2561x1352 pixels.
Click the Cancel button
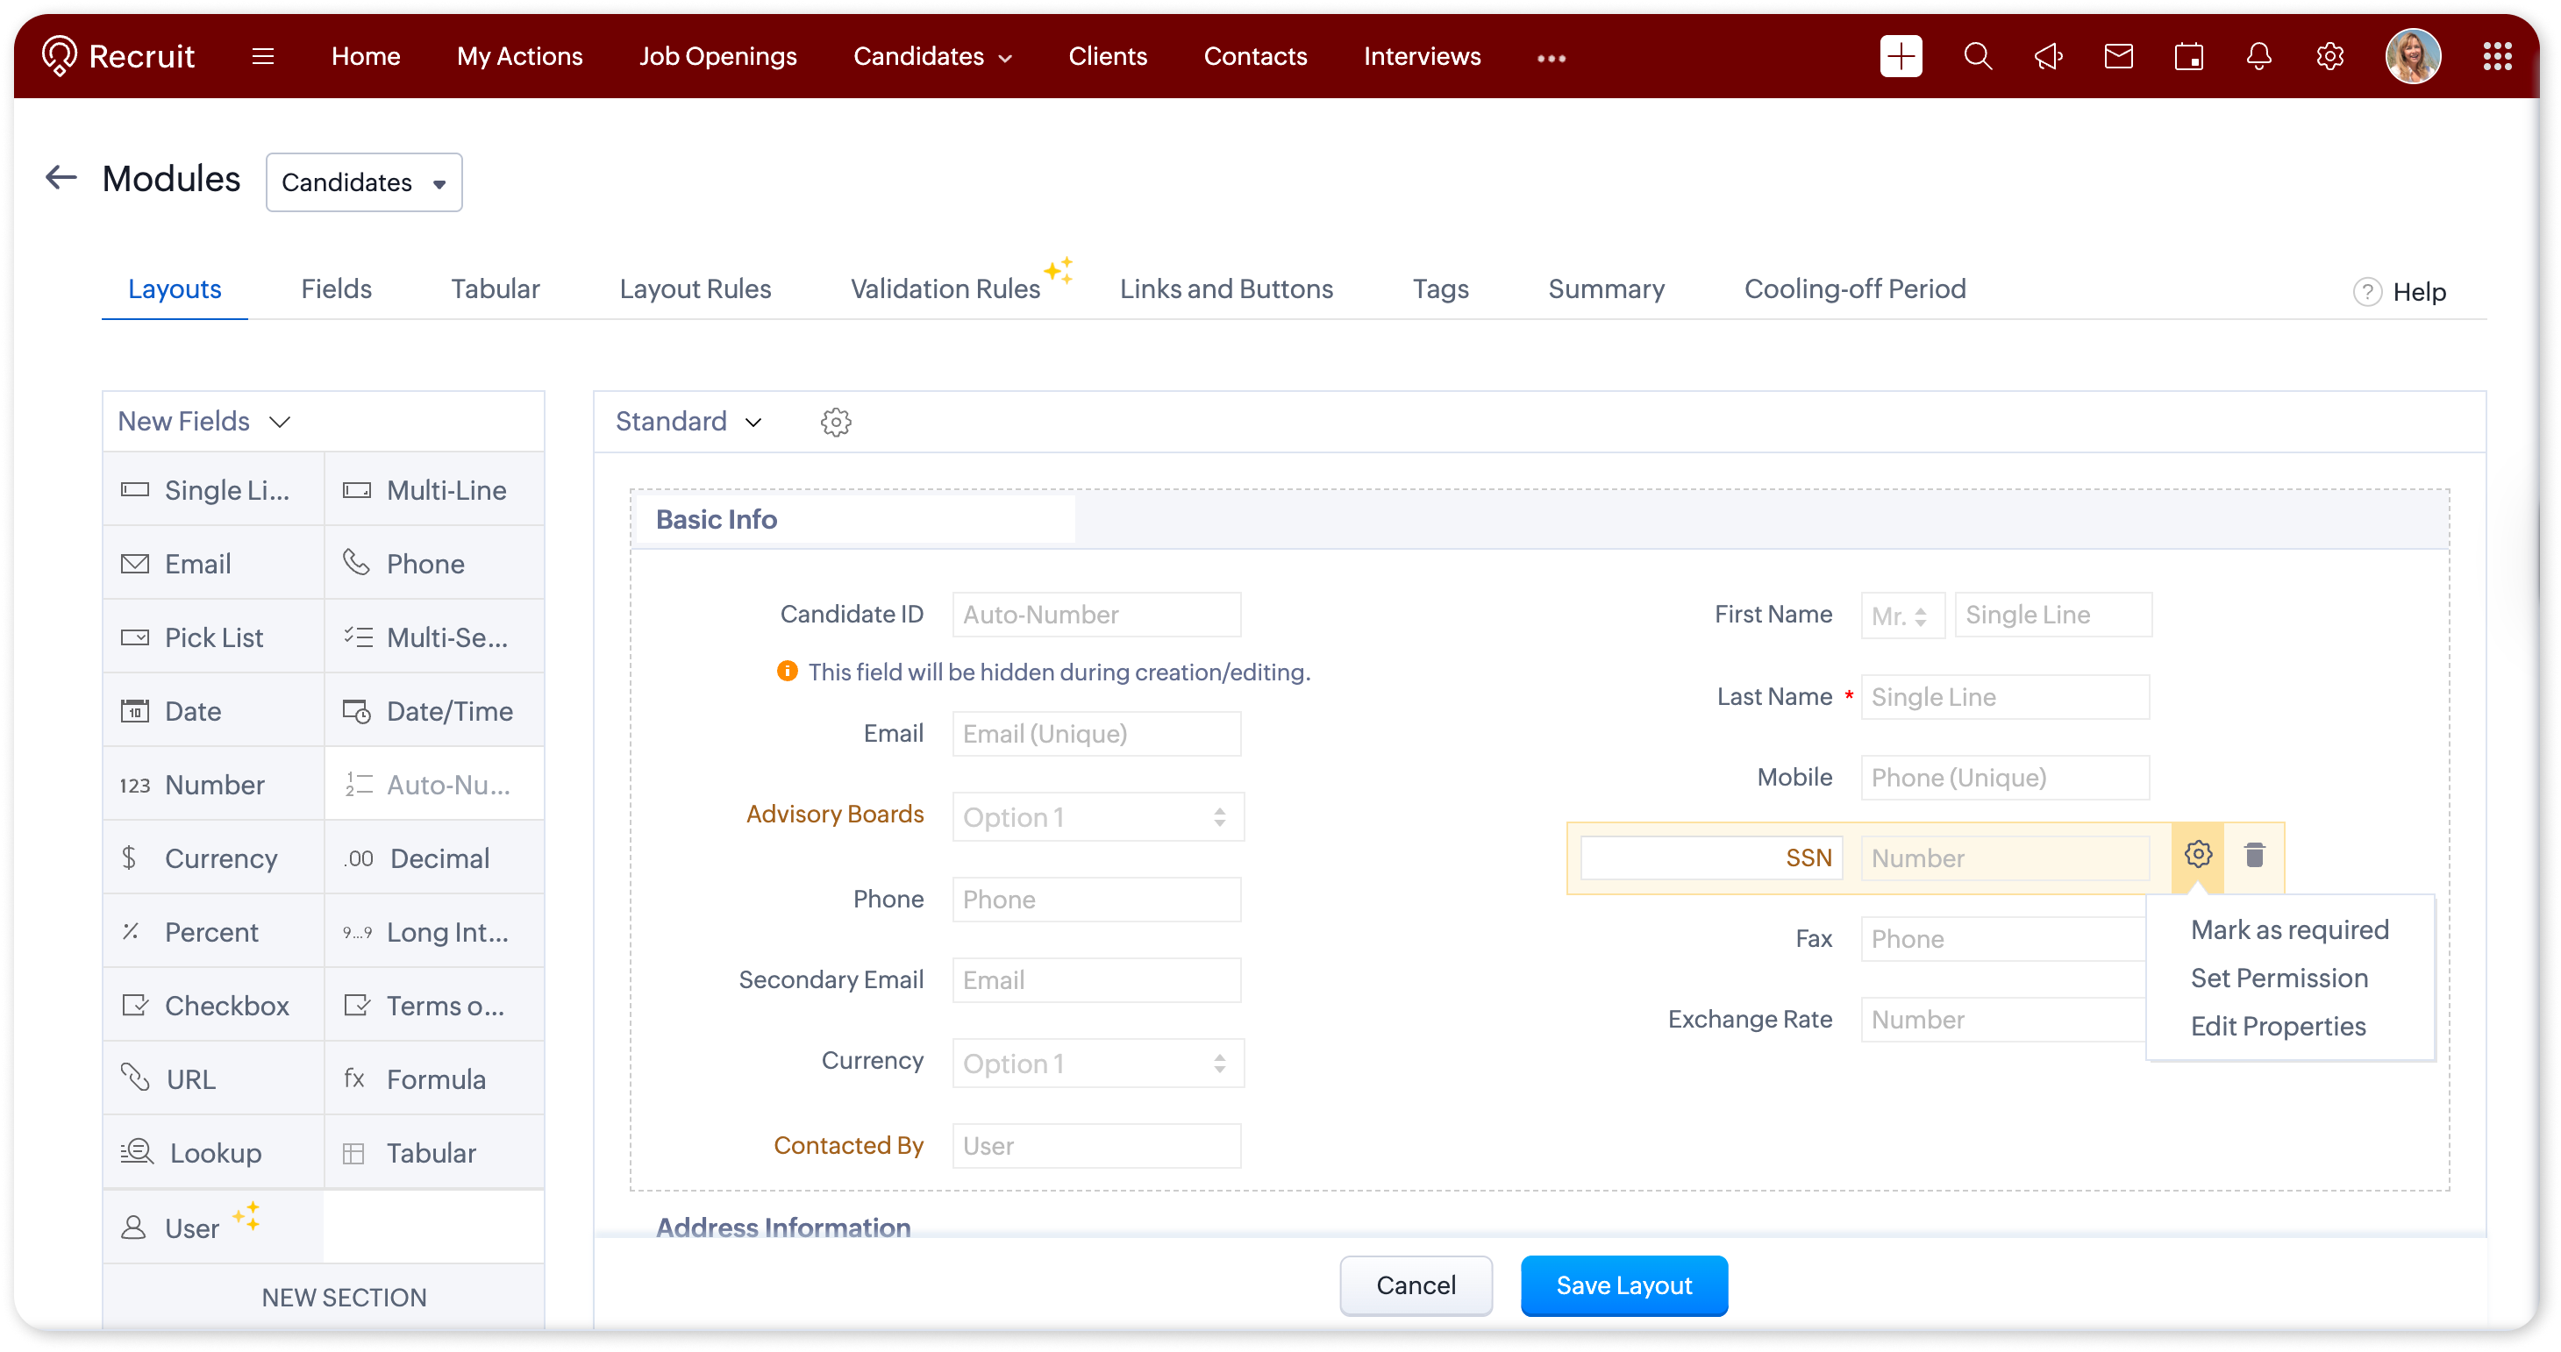[1415, 1285]
